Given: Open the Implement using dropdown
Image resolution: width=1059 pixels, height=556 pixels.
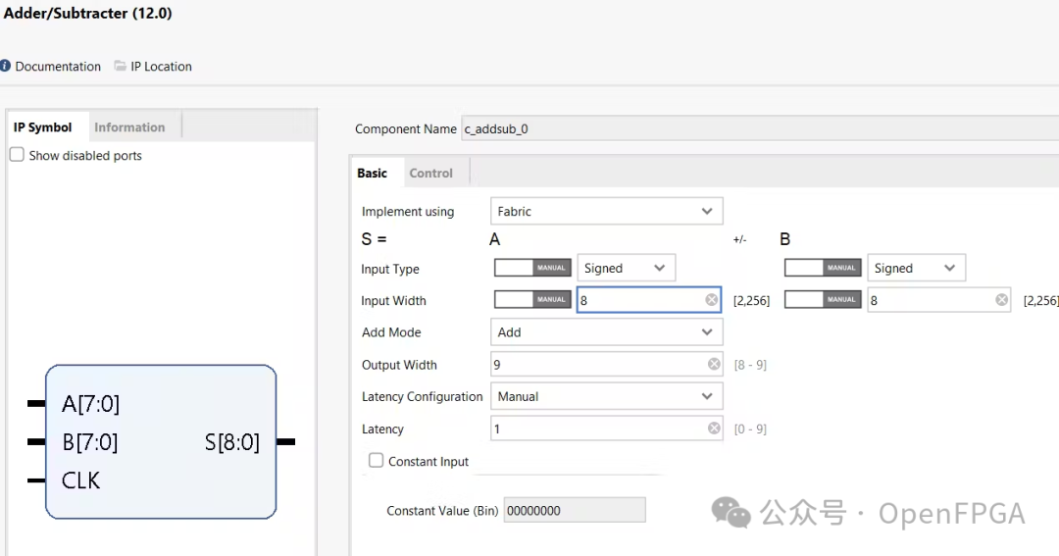Looking at the screenshot, I should [x=606, y=211].
